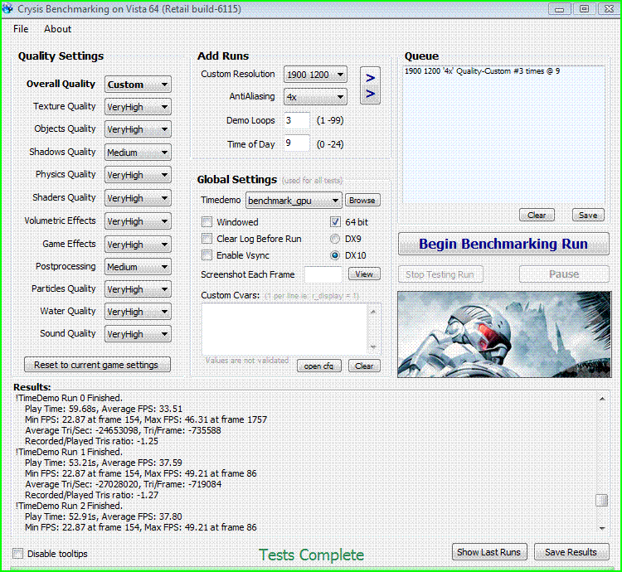622x572 pixels.
Task: Open the Game Effects dropdown
Action: 138,245
